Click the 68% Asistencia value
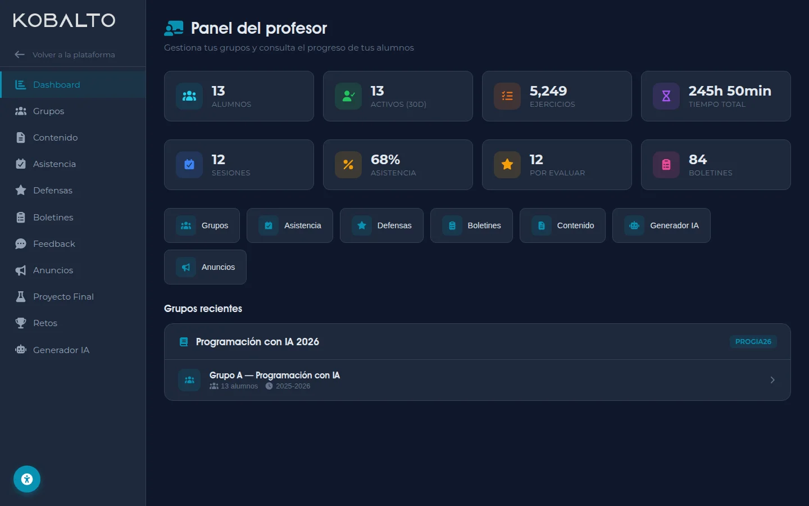The height and width of the screenshot is (506, 809). click(x=385, y=160)
